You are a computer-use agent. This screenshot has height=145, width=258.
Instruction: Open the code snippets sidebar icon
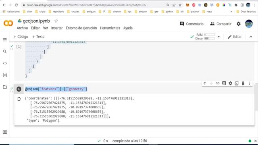[5, 63]
